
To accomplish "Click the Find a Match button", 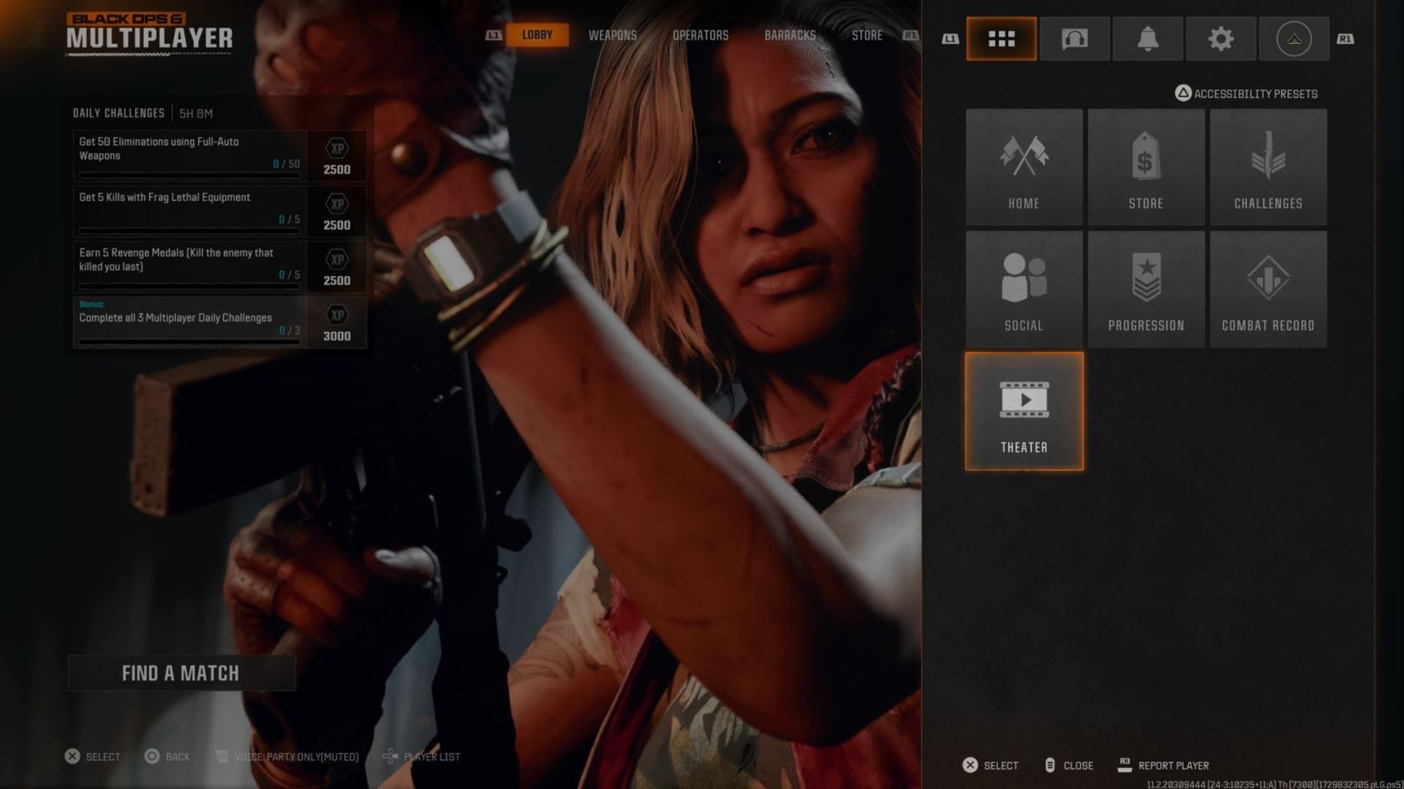I will click(181, 673).
